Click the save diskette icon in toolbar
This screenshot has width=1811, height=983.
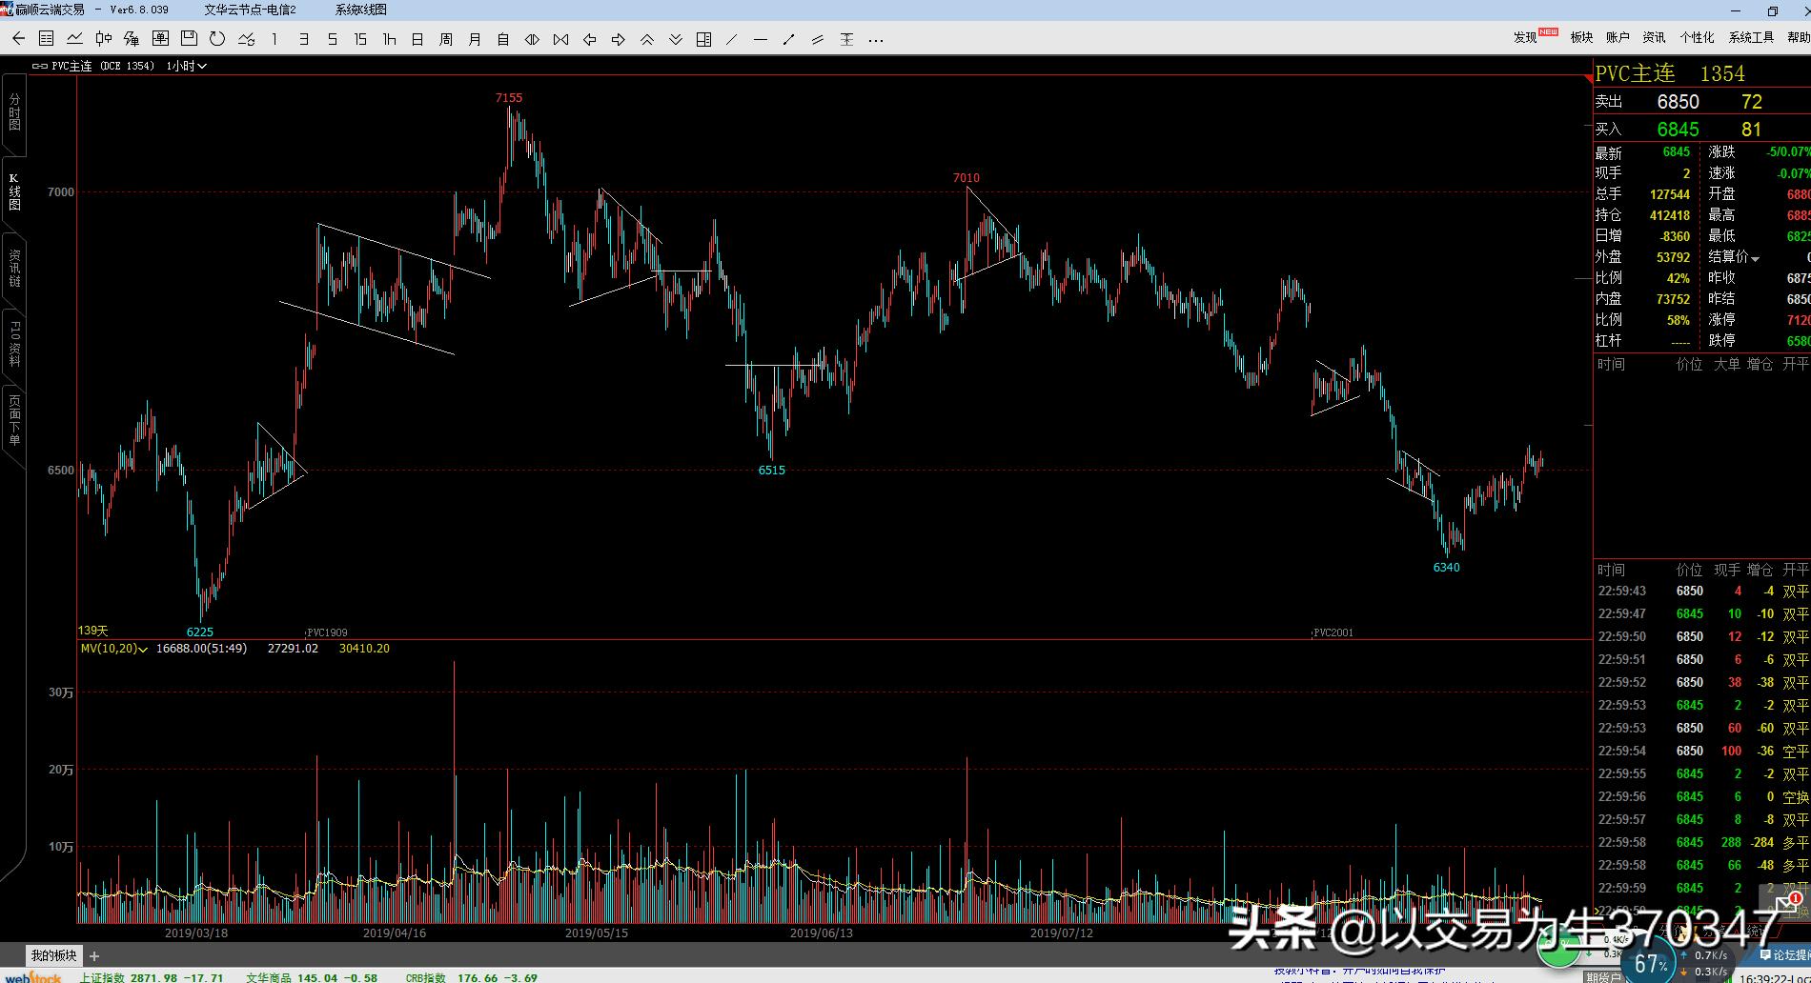click(189, 39)
